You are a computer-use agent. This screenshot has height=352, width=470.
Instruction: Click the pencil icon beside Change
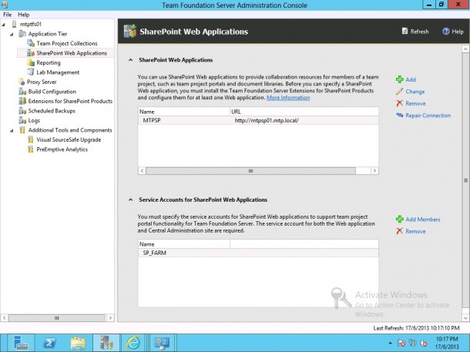pyautogui.click(x=400, y=92)
